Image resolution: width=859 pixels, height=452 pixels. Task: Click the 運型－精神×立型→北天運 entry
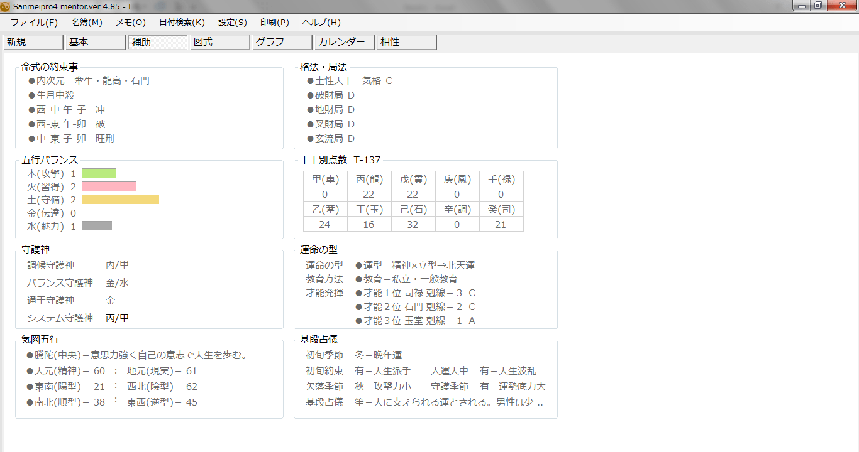415,266
